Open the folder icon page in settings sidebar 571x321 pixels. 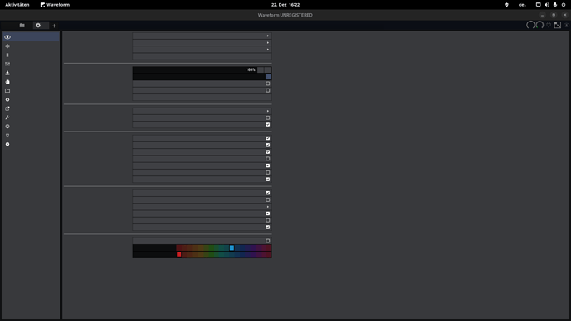coord(7,91)
